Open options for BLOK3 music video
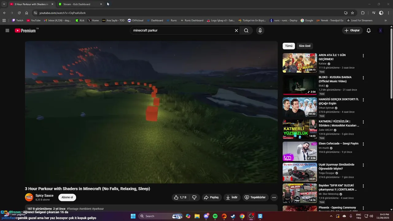The height and width of the screenshot is (221, 393). click(363, 78)
